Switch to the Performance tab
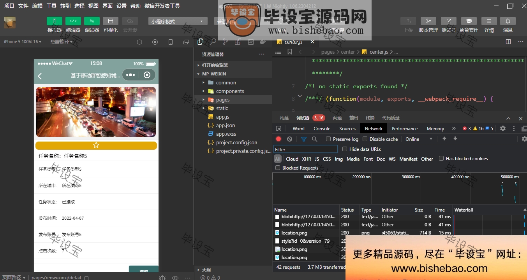The width and height of the screenshot is (527, 280). click(405, 128)
